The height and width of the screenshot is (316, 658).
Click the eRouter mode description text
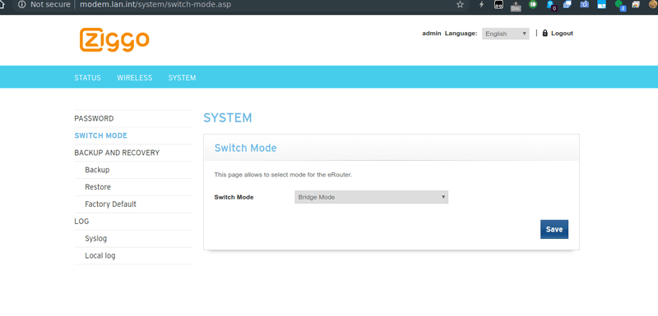283,175
